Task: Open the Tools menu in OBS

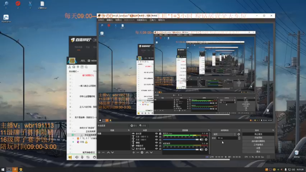Action: 153,20
